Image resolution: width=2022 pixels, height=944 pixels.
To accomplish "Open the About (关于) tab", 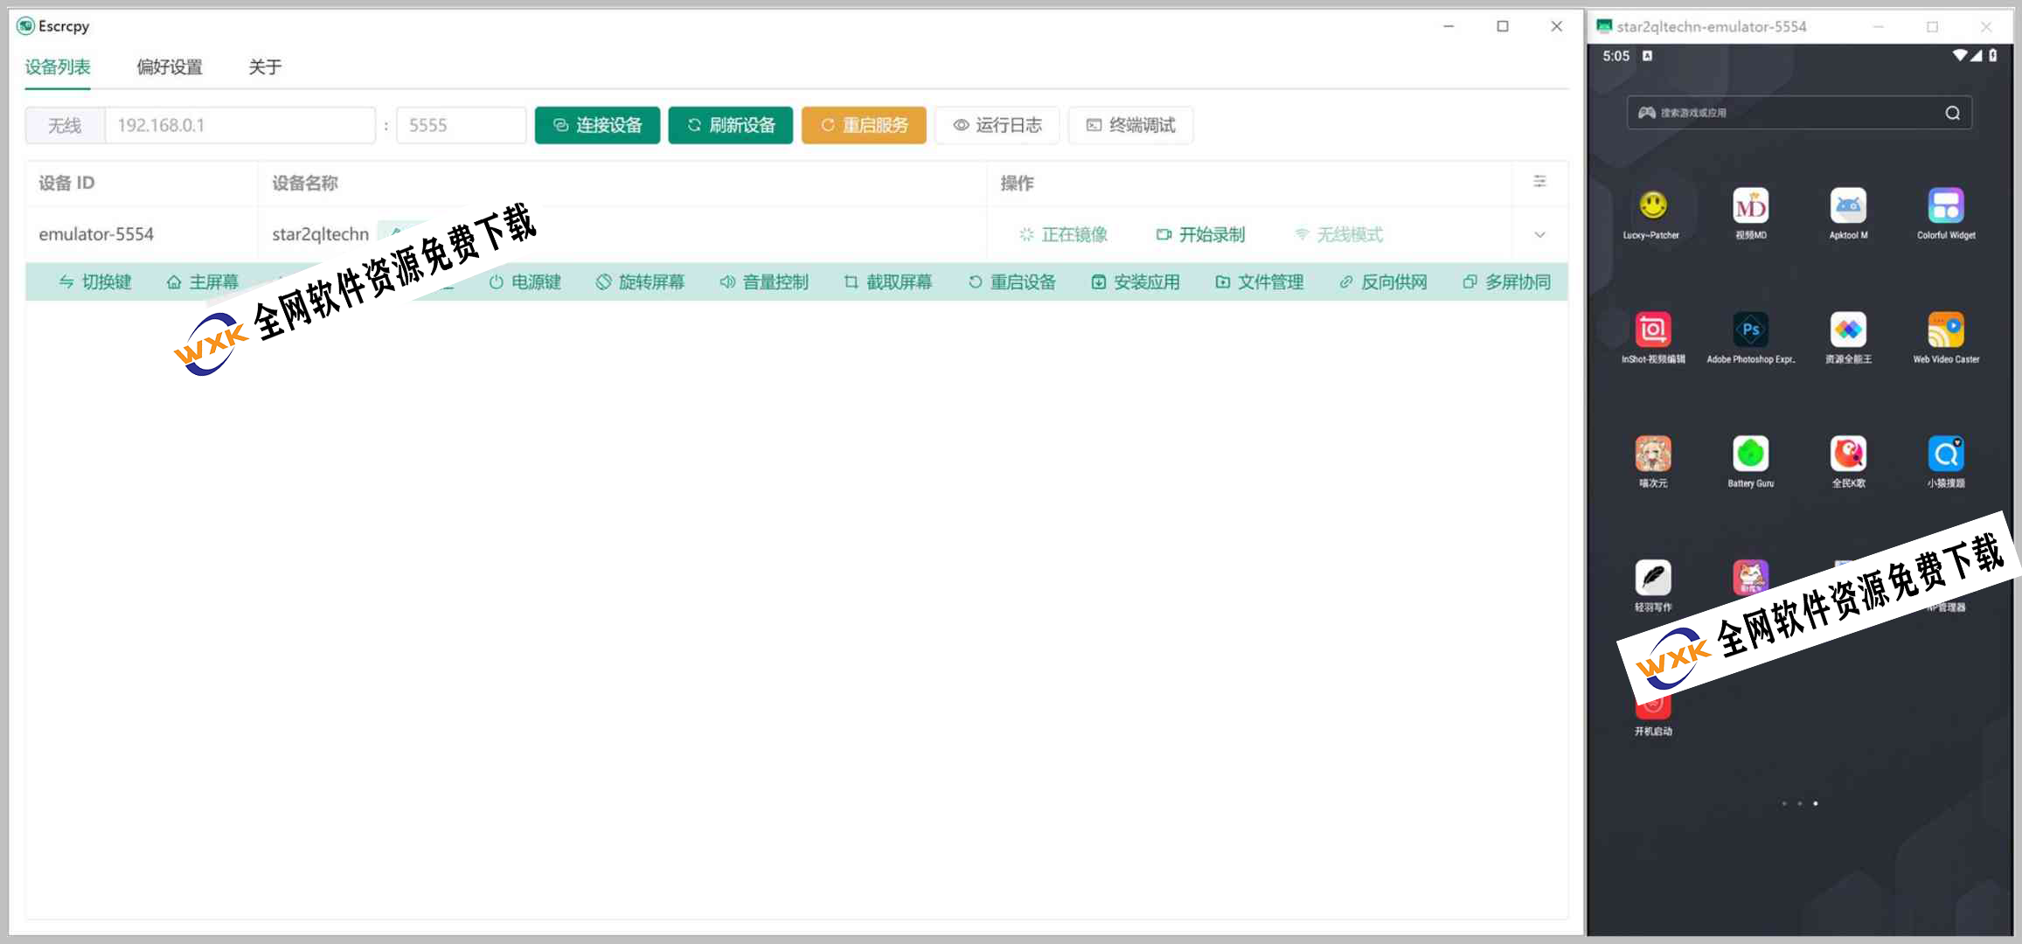I will 265,67.
